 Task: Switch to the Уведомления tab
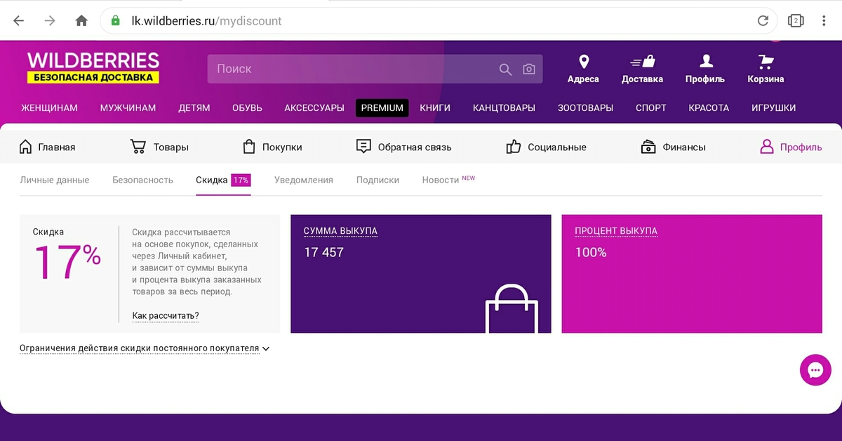click(x=303, y=180)
